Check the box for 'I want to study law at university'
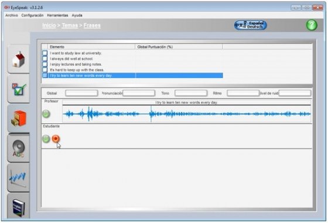Viewport: 328px width, 223px height. pos(45,53)
